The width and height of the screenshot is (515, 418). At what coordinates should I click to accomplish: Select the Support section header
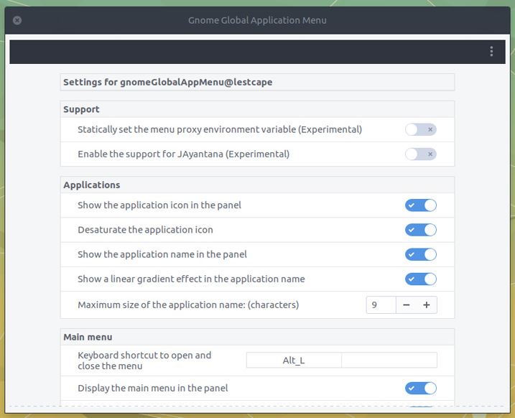82,109
